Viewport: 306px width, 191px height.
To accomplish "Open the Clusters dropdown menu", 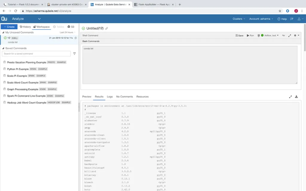I will (239, 19).
